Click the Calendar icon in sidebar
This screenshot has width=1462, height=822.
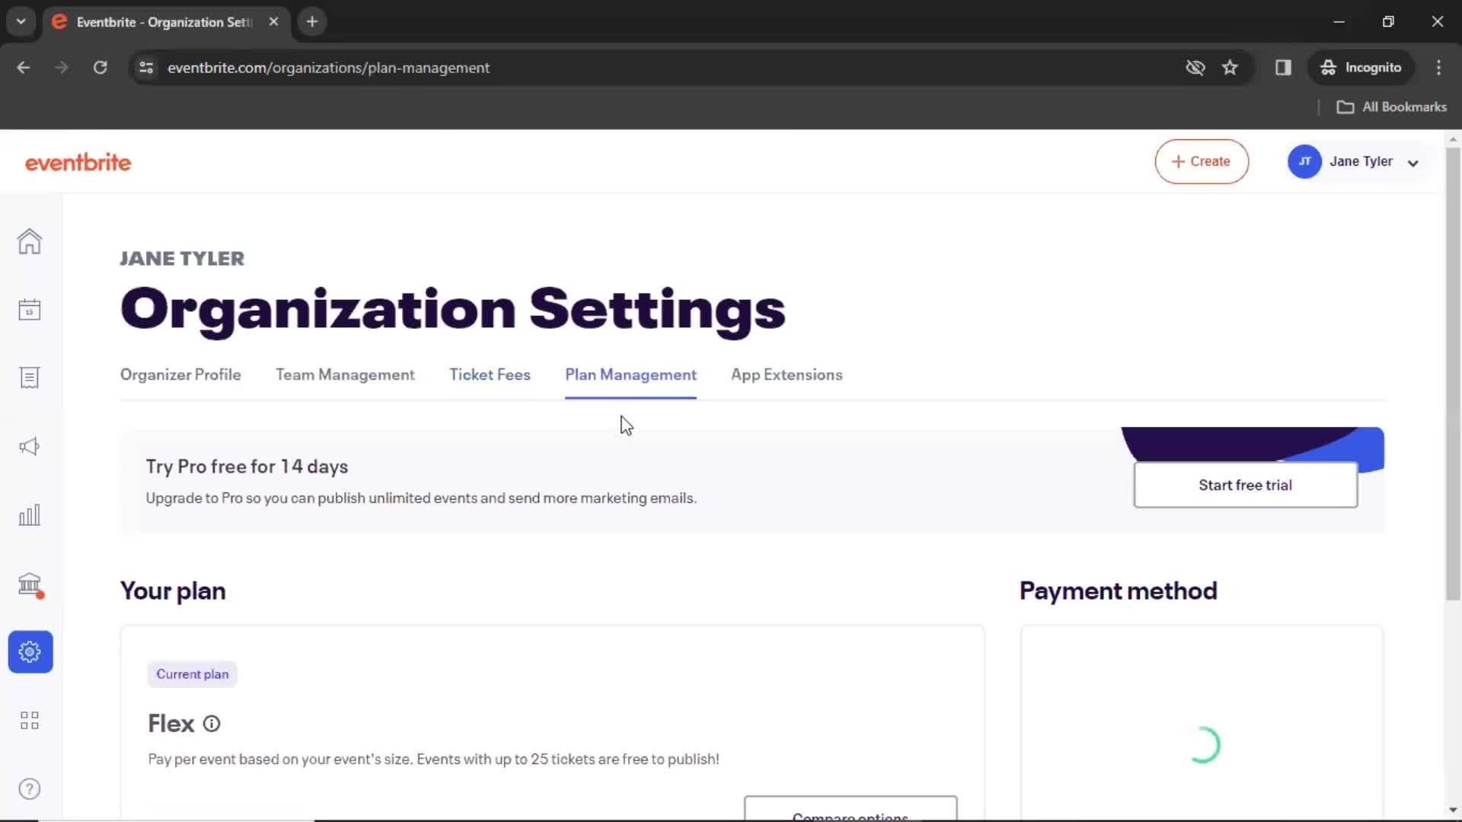click(x=29, y=308)
